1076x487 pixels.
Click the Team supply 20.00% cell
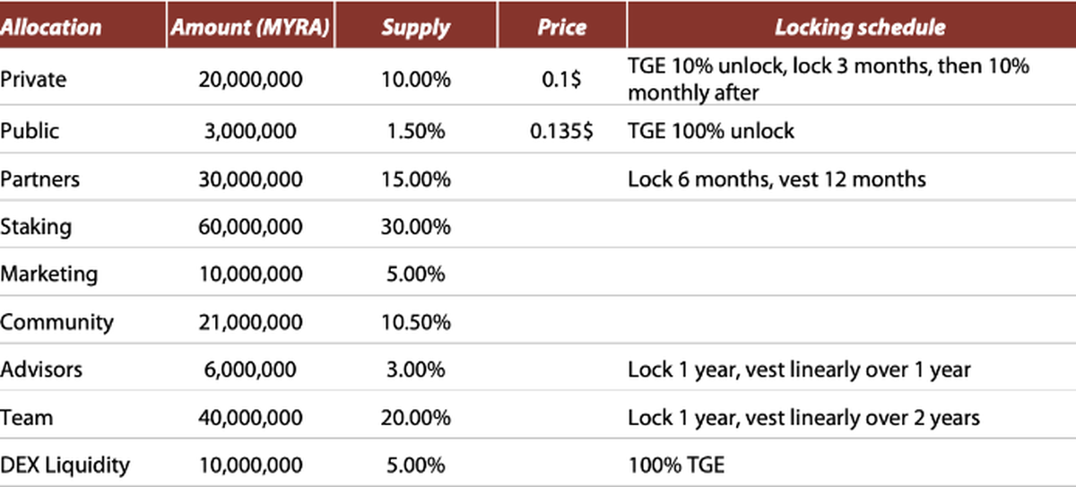(x=415, y=417)
